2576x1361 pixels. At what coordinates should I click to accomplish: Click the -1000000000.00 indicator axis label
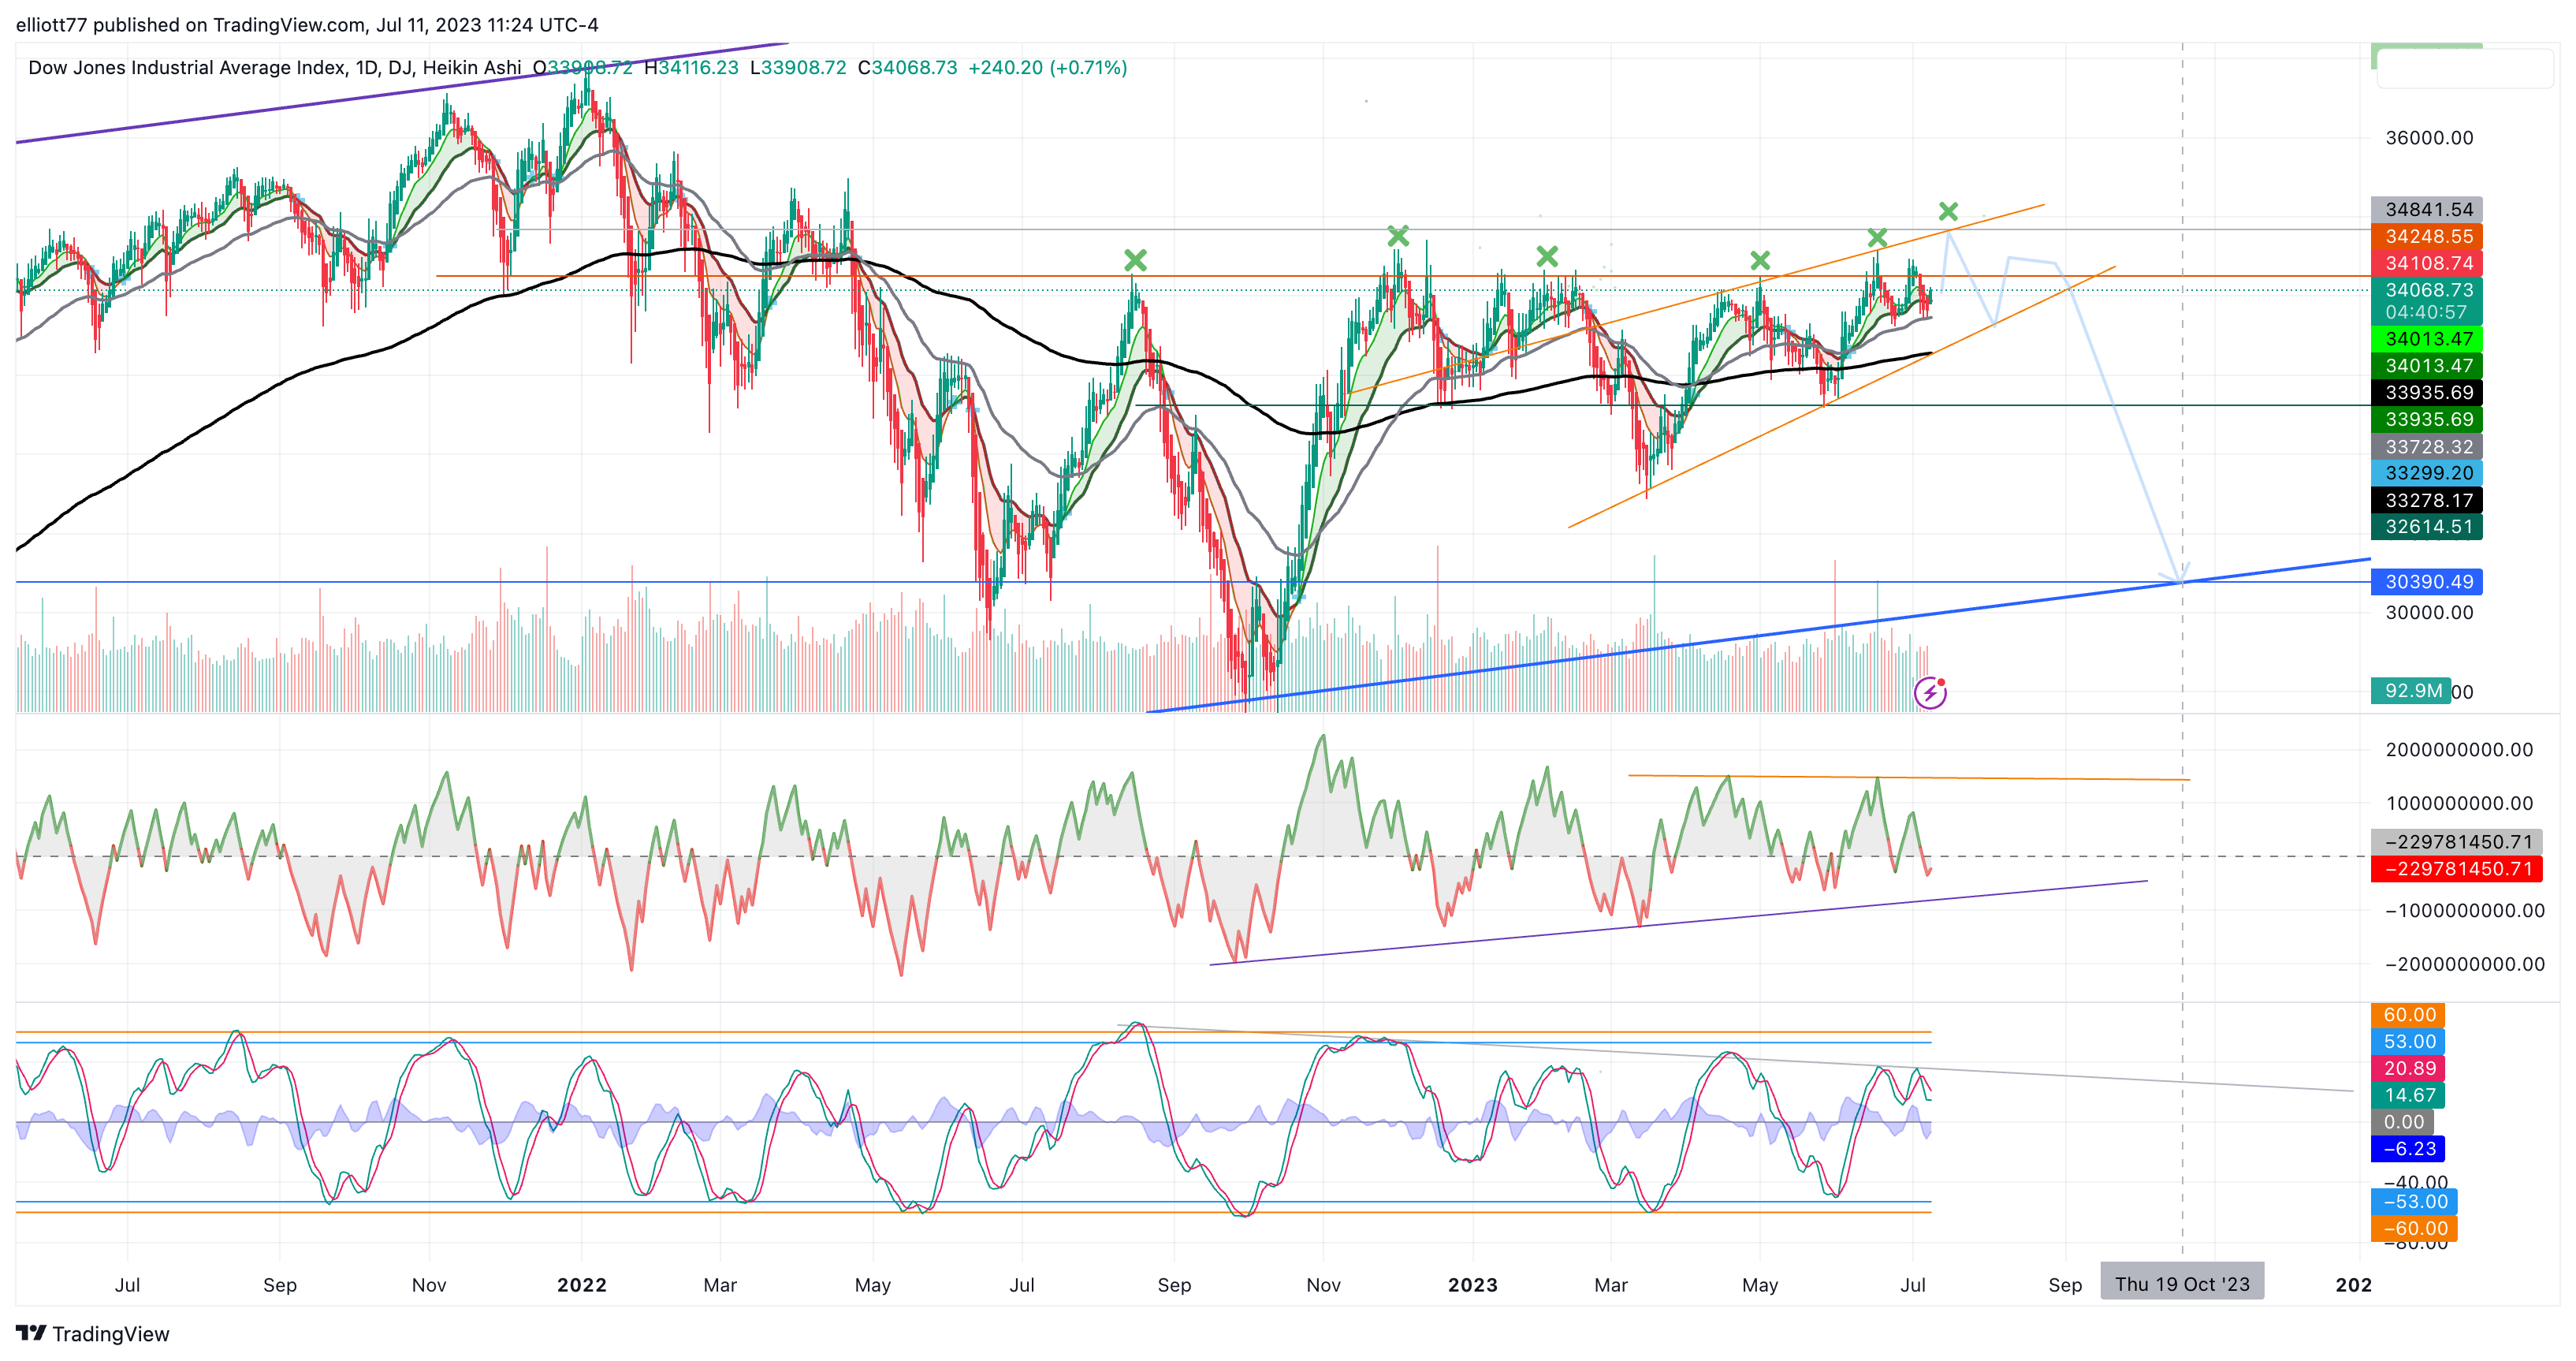point(2464,910)
